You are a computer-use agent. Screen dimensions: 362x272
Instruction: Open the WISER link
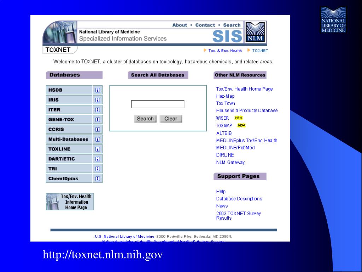click(222, 118)
